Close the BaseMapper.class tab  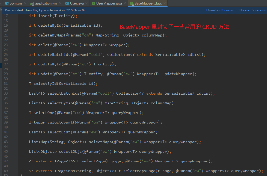(164, 3)
